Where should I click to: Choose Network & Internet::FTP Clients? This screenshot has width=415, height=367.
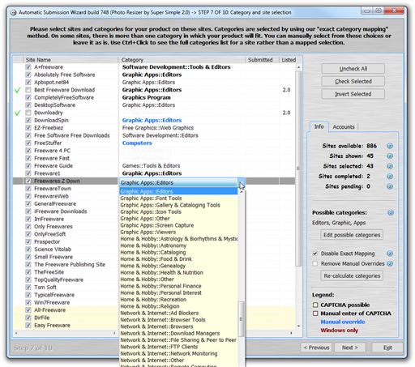point(178,347)
